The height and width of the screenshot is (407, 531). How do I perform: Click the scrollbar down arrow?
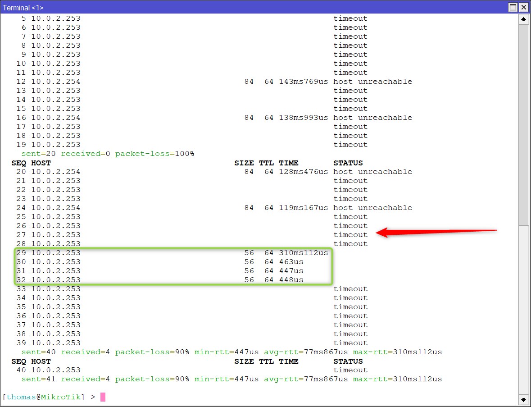523,399
